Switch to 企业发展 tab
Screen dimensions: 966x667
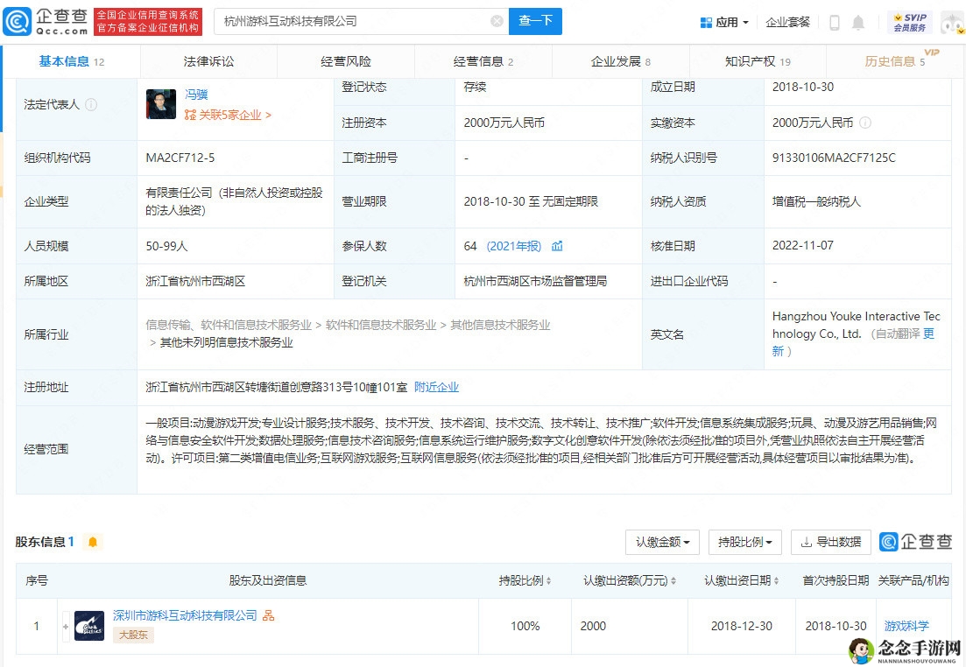pyautogui.click(x=620, y=61)
